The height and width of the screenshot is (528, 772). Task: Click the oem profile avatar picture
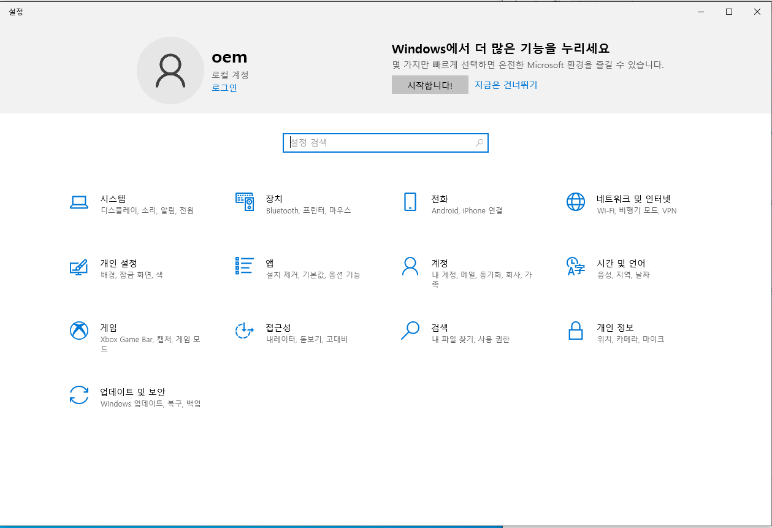tap(170, 71)
